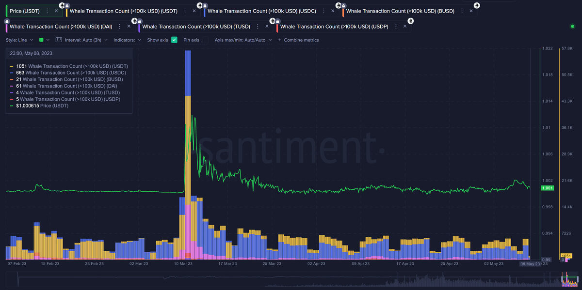
Task: Open Axis max/min: Auto/Auto dropdown
Action: click(x=243, y=40)
